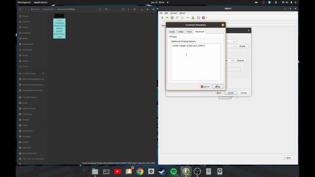Click the red power Shutdown icon in QWinFF toolbar
The width and height of the screenshot is (315, 177).
(x=203, y=18)
